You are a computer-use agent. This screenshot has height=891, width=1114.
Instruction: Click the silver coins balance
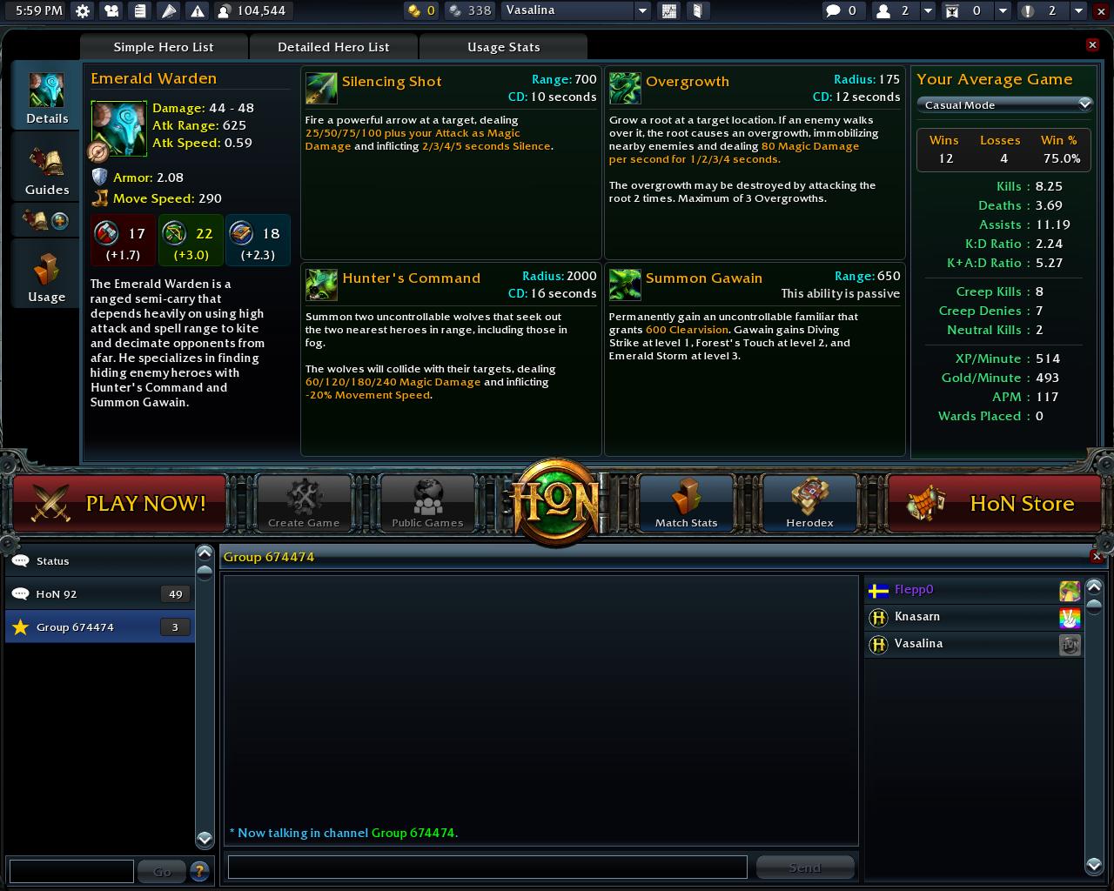469,11
